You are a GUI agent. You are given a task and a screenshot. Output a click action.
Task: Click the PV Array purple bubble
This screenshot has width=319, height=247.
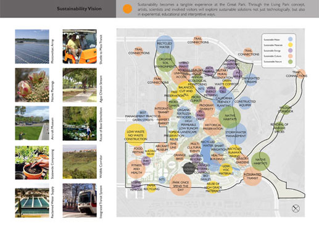238,74
